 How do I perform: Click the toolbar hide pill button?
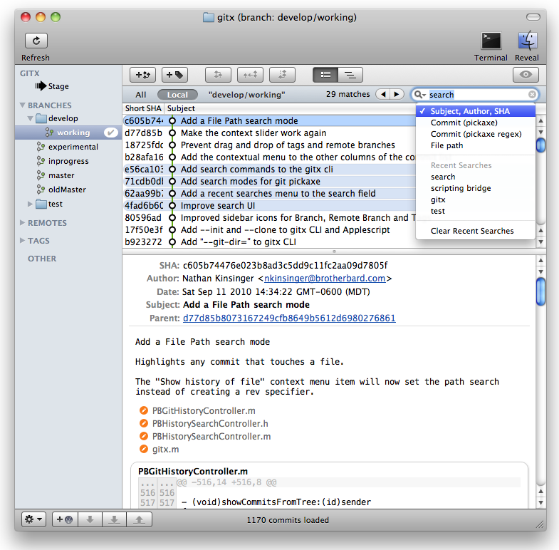(533, 17)
